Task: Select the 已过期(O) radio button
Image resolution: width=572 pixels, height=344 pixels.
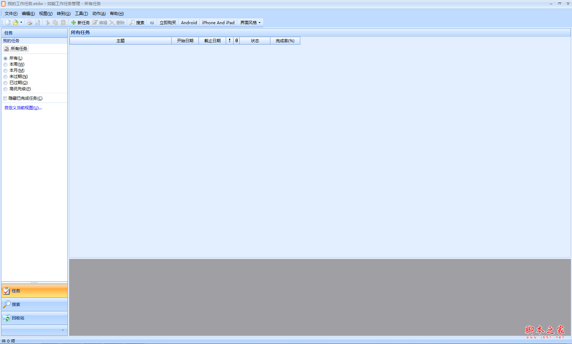Action: [5, 83]
